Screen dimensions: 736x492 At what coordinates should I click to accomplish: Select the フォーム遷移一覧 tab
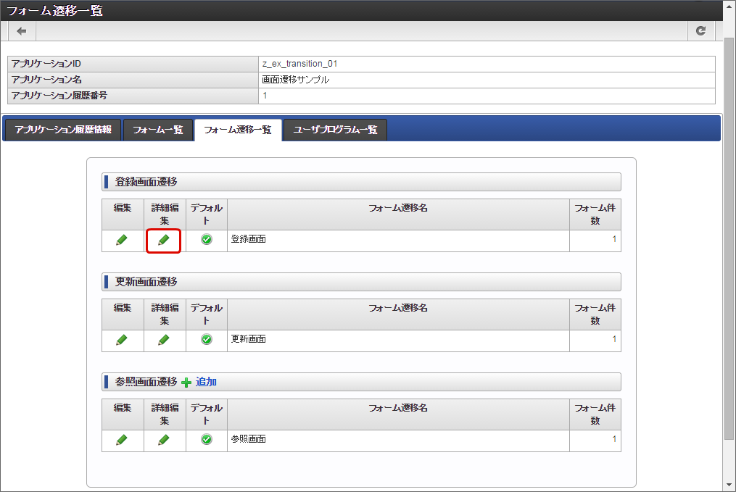(238, 130)
